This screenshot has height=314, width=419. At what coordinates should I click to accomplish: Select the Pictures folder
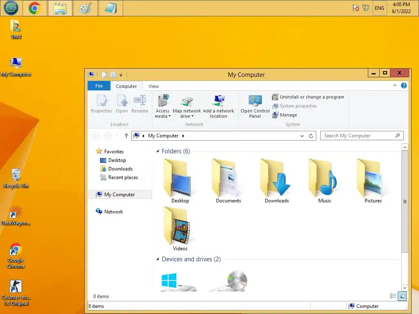click(x=373, y=181)
